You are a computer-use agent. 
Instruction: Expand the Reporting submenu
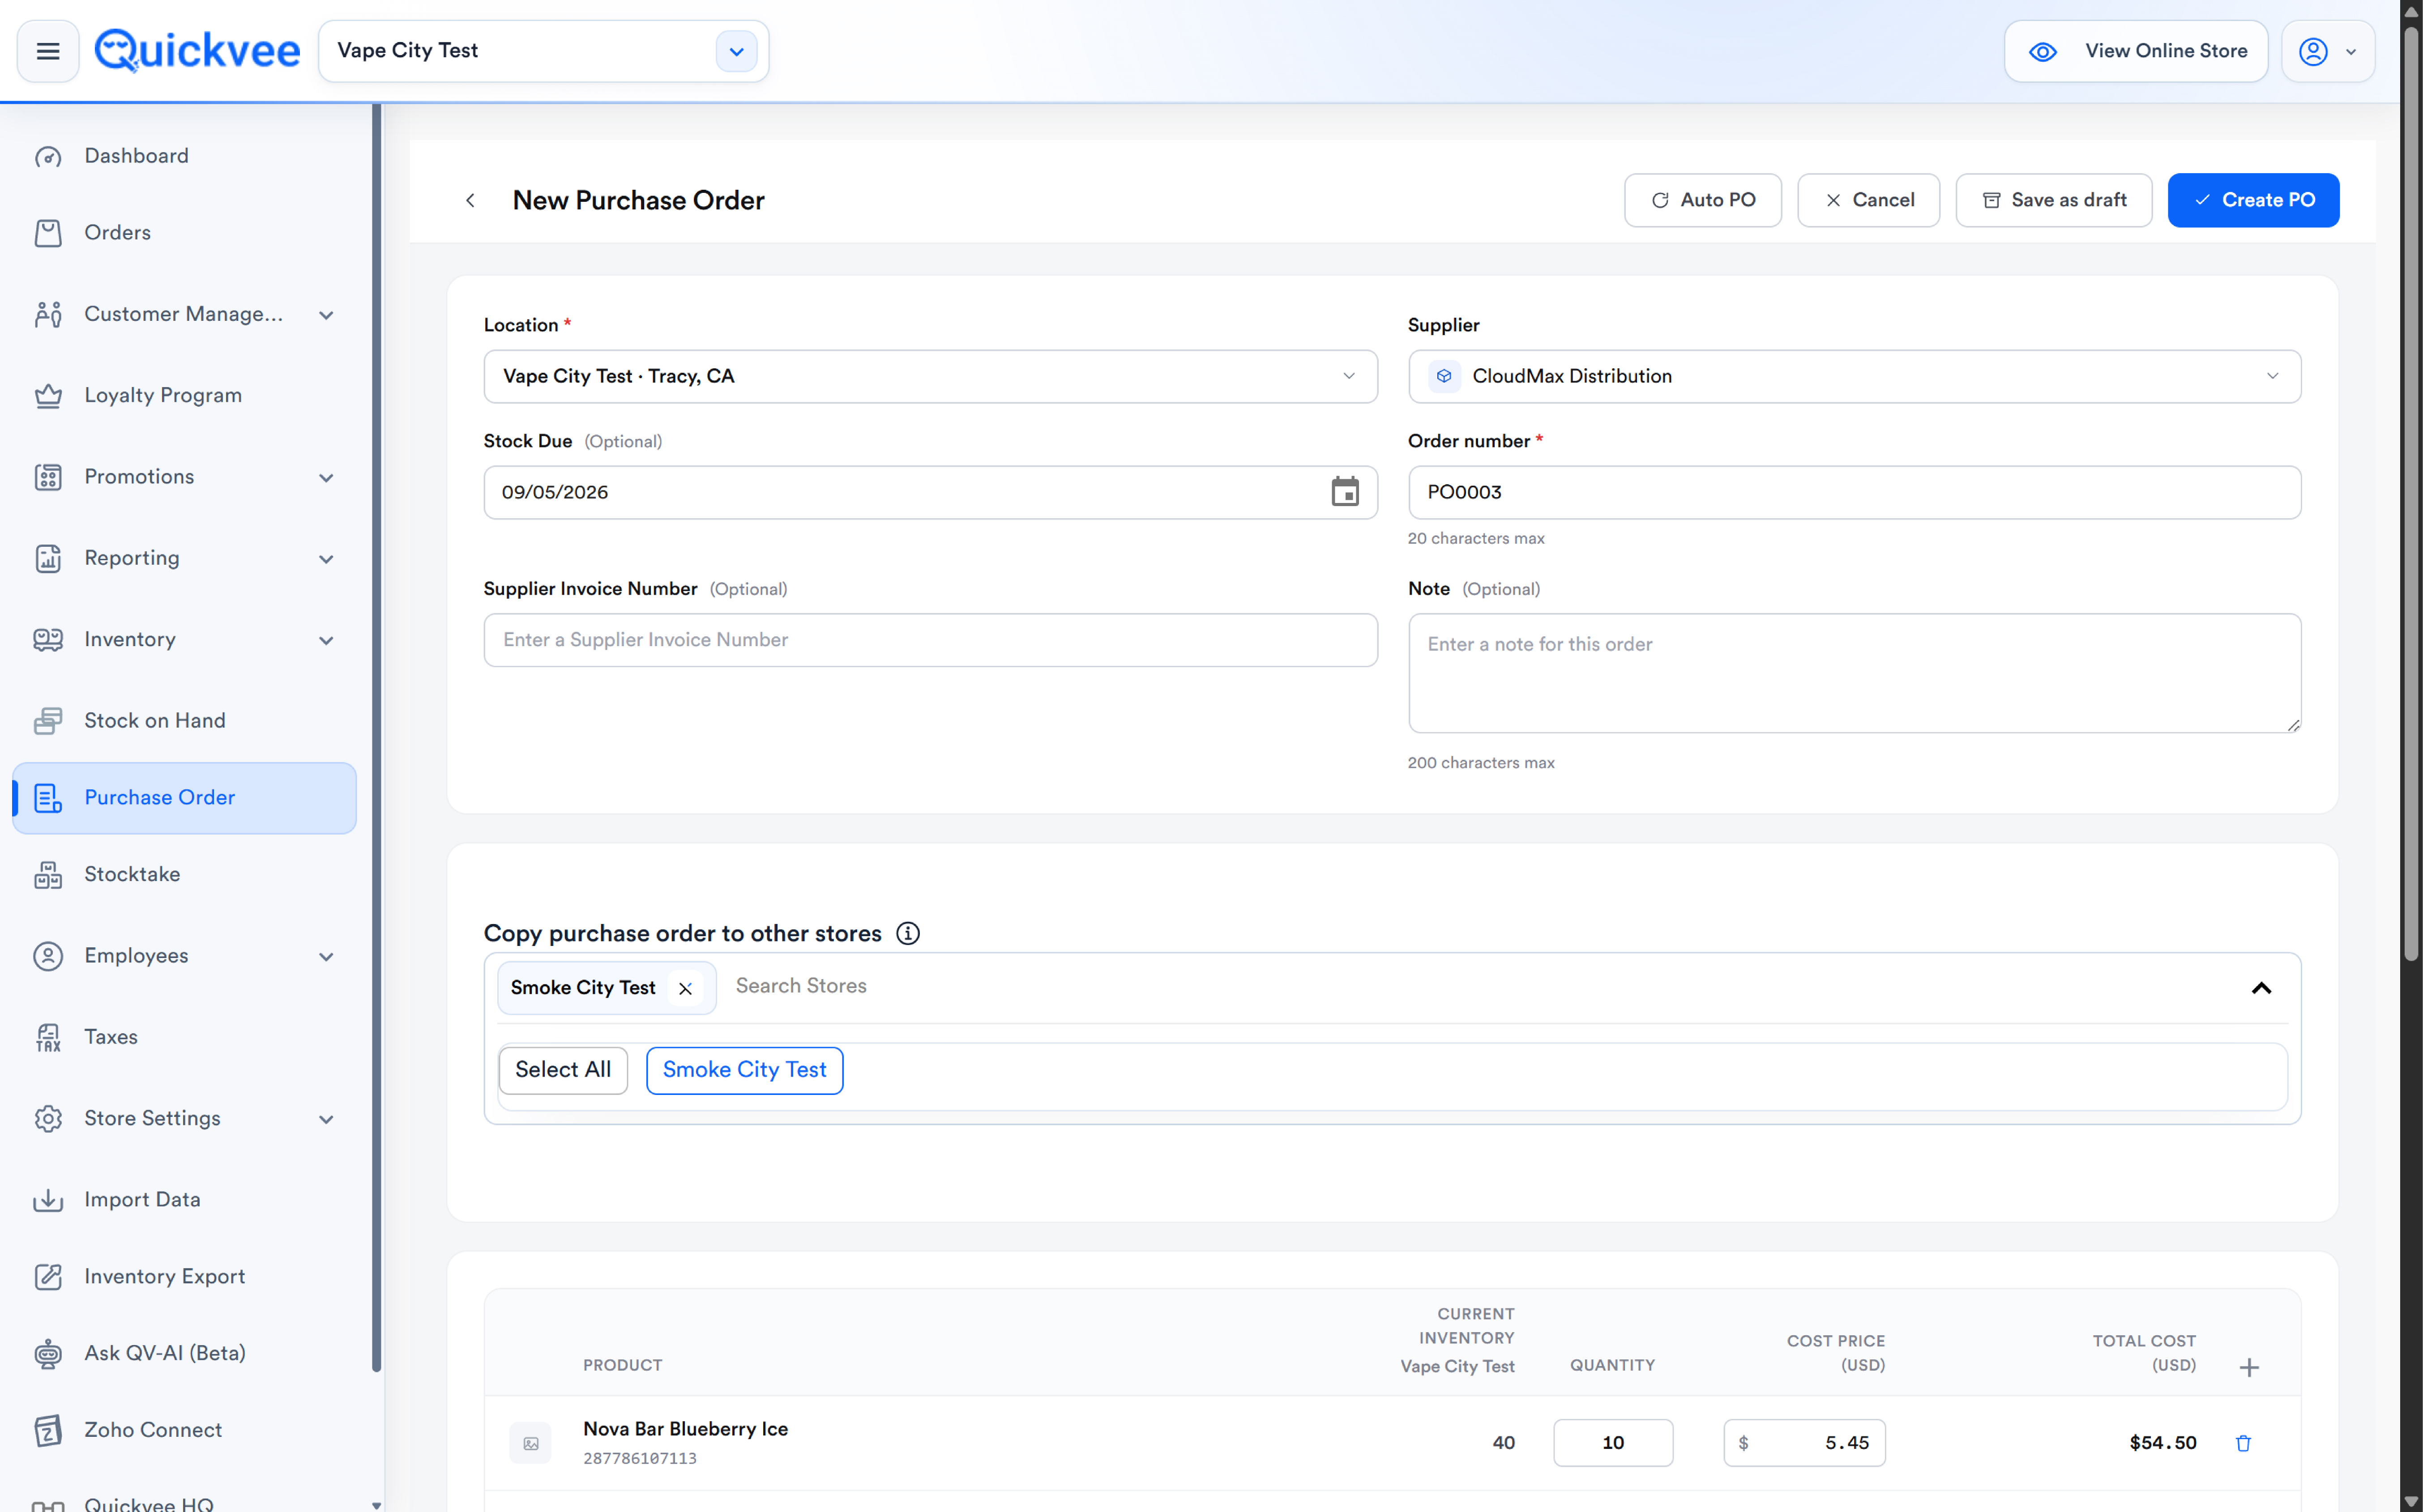(326, 559)
